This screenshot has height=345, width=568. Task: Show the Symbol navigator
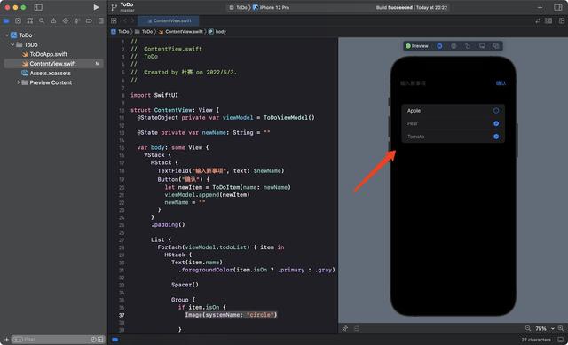30,21
